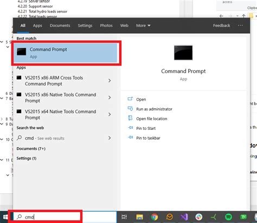Open File Explorer from the taskbar

click(139, 217)
